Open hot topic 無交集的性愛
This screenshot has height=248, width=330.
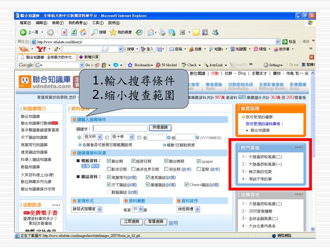[260, 172]
